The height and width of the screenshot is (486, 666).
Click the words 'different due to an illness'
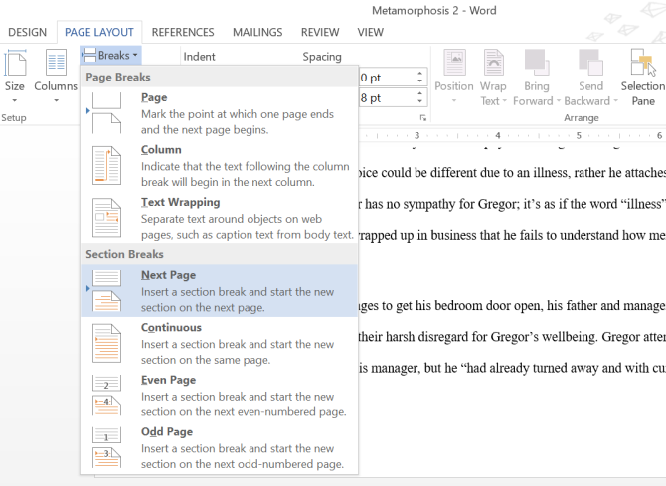click(499, 173)
